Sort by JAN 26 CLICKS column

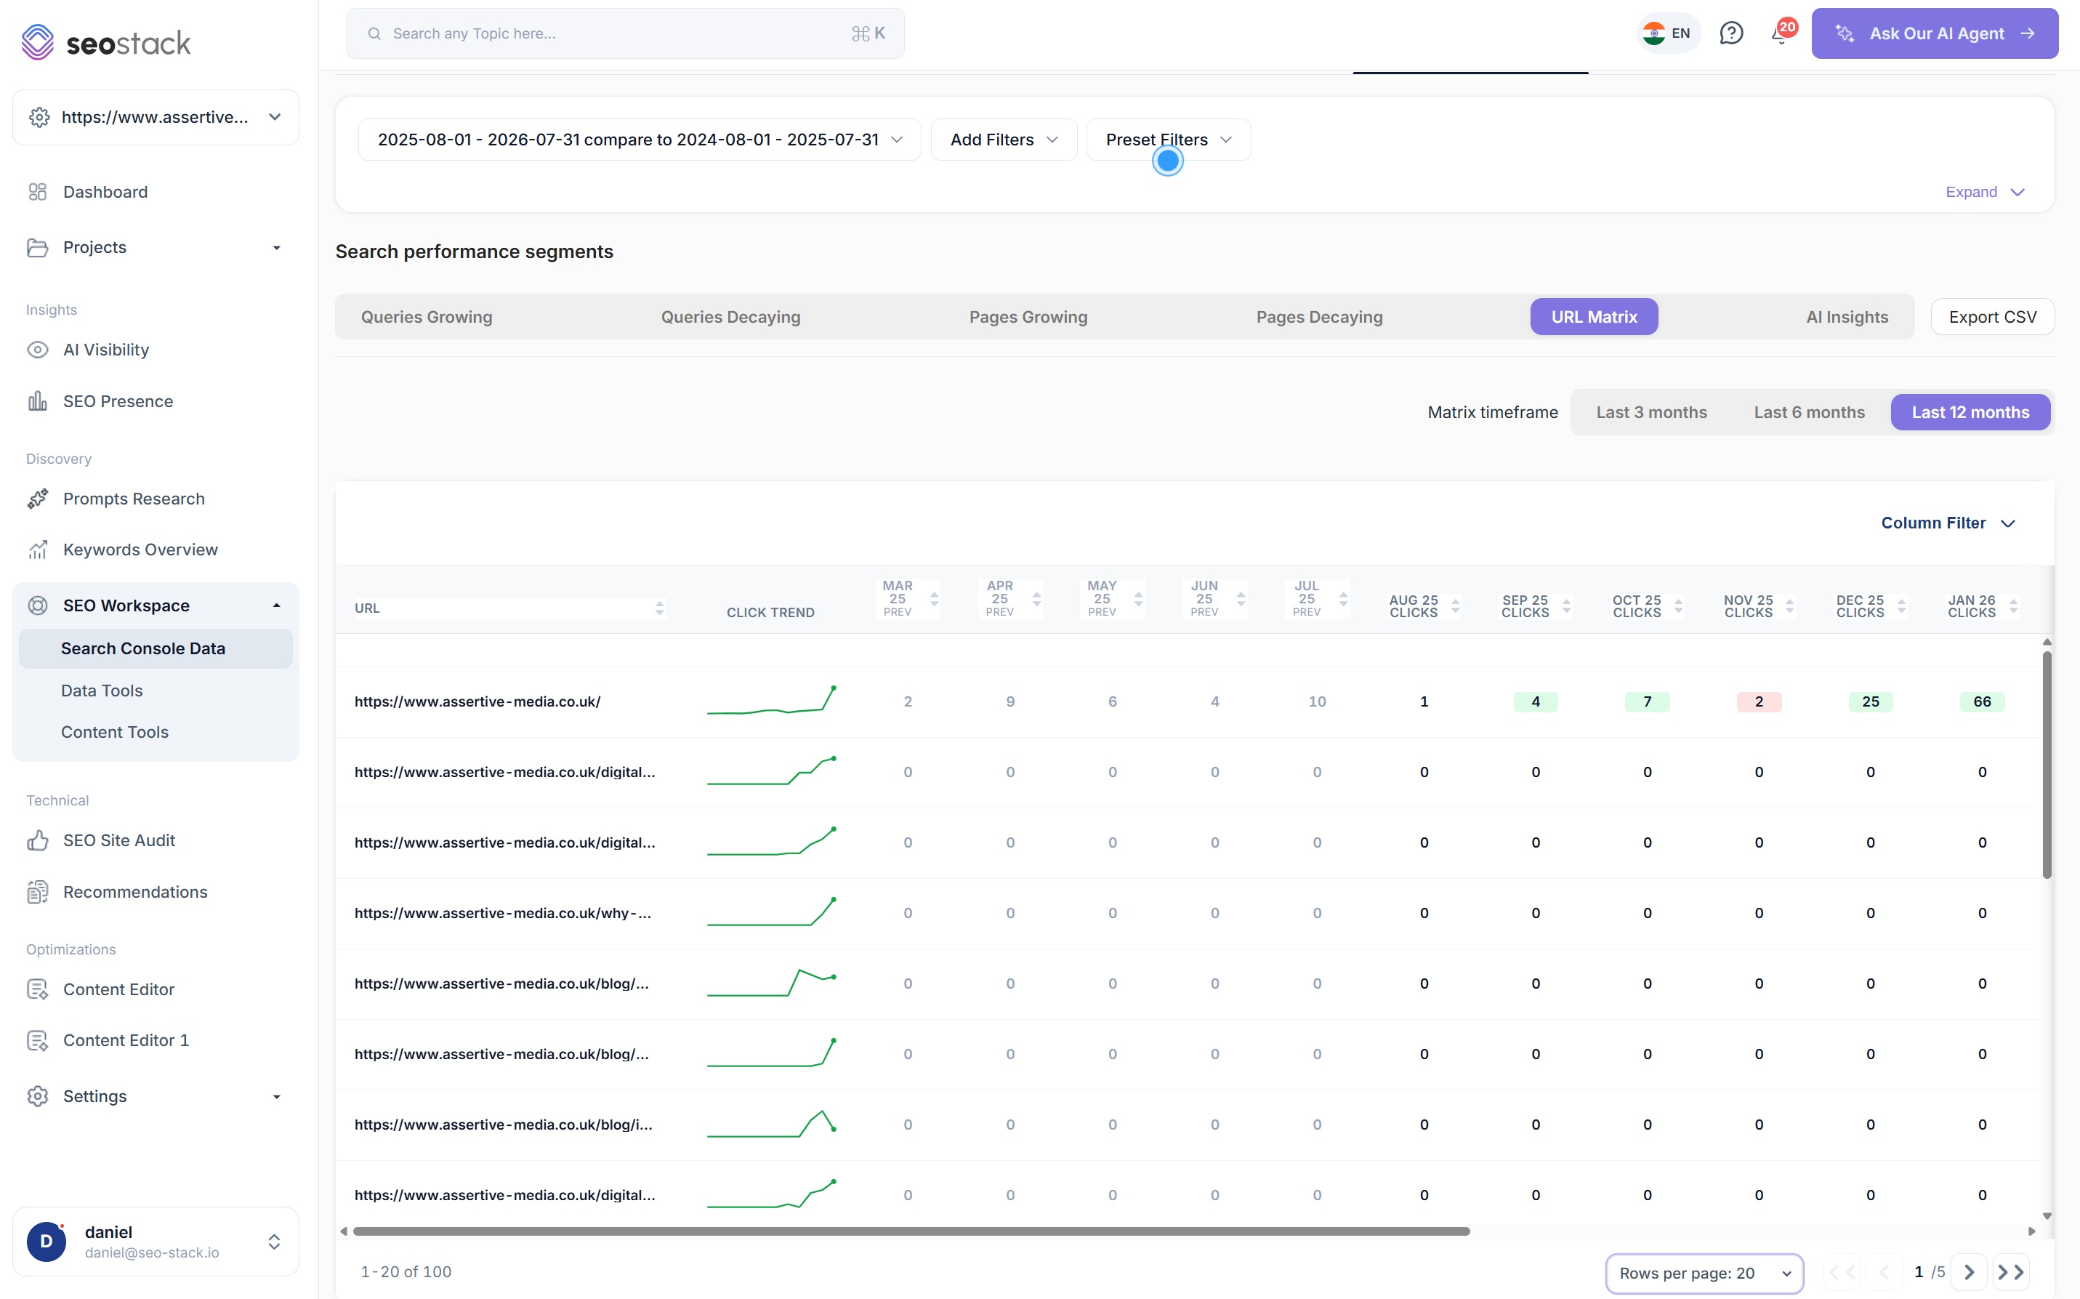pos(2013,606)
